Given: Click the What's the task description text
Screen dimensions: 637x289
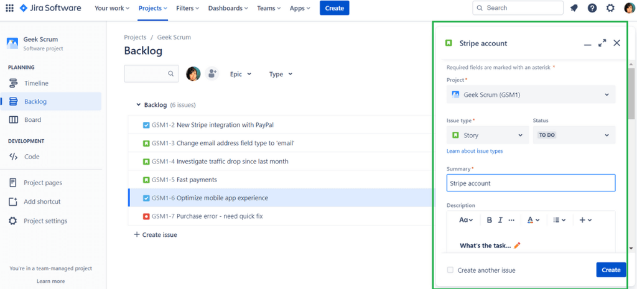Looking at the screenshot, I should point(485,245).
